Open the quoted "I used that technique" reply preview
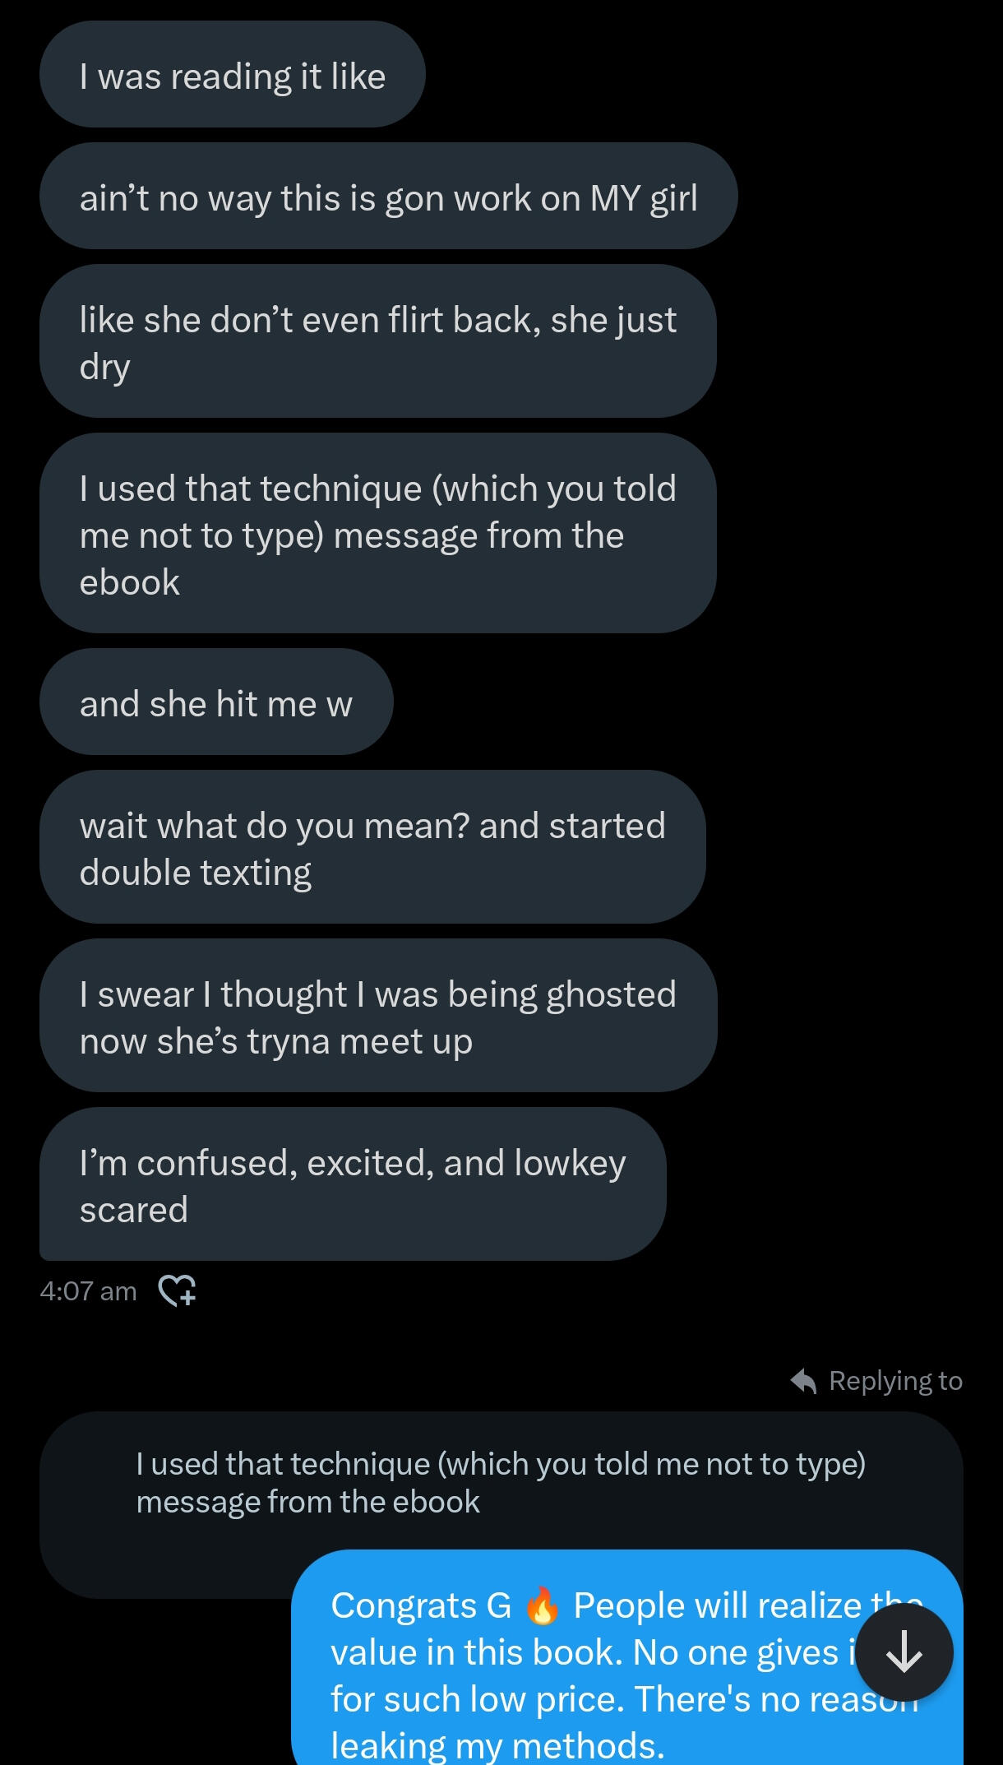 tap(501, 1483)
